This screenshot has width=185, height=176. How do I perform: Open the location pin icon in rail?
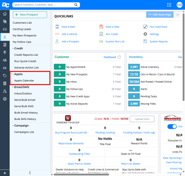(5, 53)
